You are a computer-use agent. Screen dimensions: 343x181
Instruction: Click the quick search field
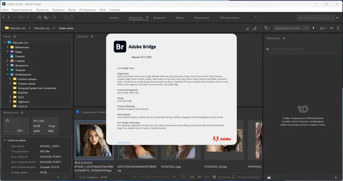[316, 18]
